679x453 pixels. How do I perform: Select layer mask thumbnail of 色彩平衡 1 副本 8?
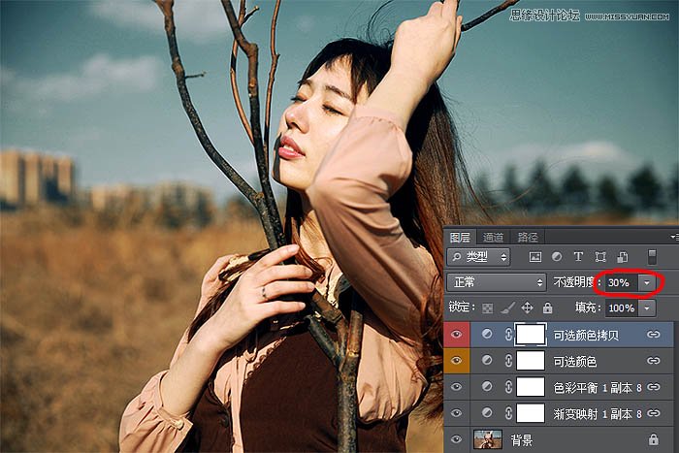coord(531,387)
